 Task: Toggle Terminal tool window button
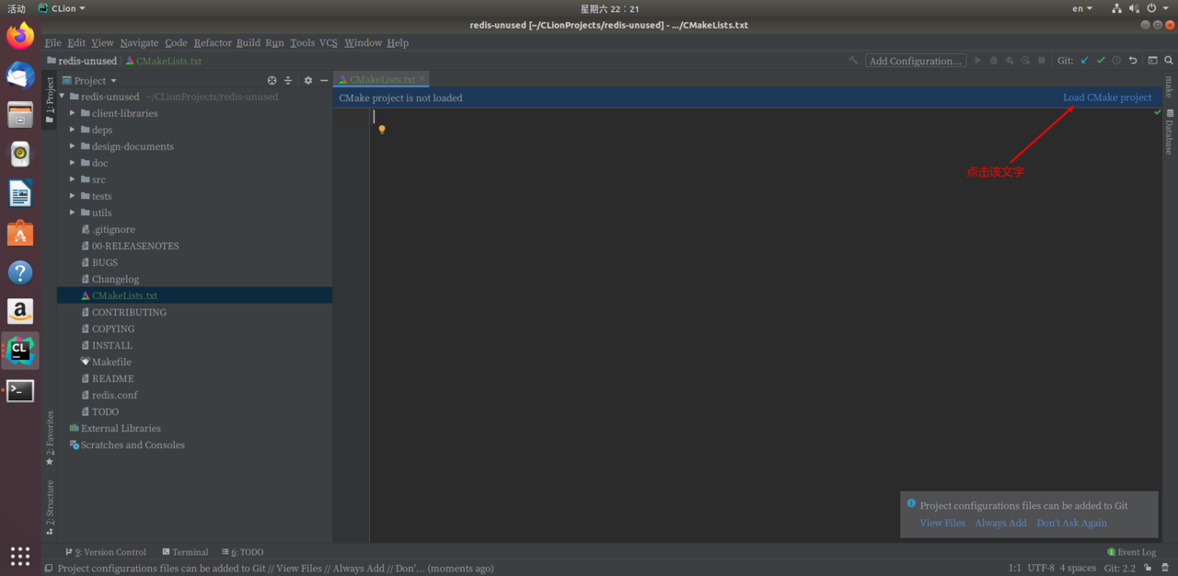pos(185,552)
